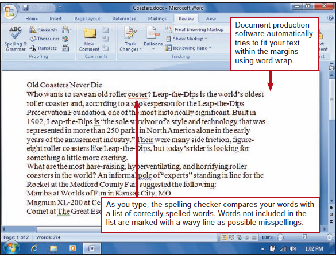Click the Set Language globe icon
The width and height of the screenshot is (336, 257).
65,39
